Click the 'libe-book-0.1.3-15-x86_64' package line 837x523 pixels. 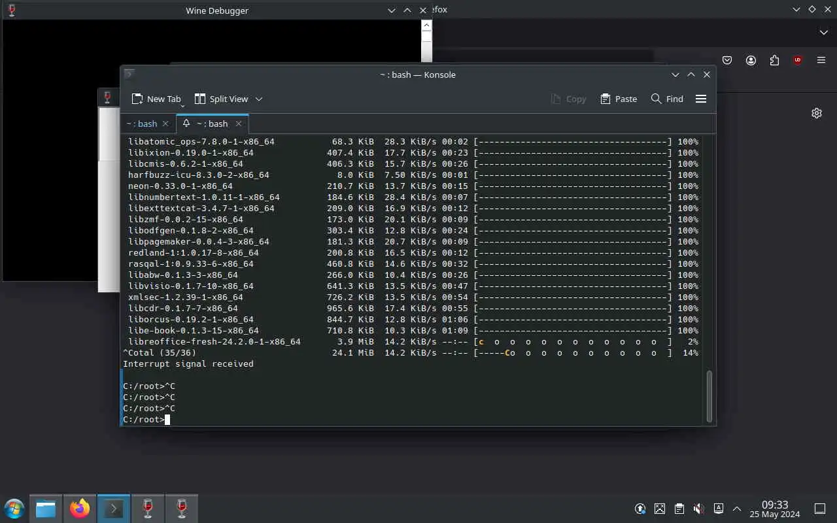[x=413, y=331]
